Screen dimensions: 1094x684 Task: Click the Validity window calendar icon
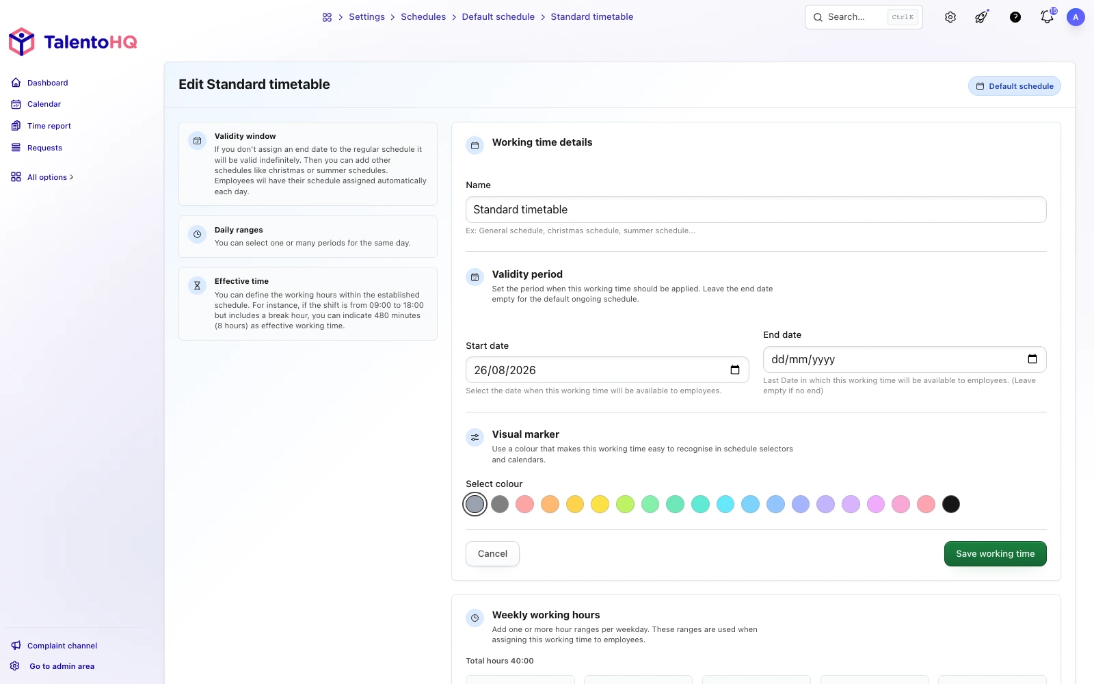pos(197,141)
